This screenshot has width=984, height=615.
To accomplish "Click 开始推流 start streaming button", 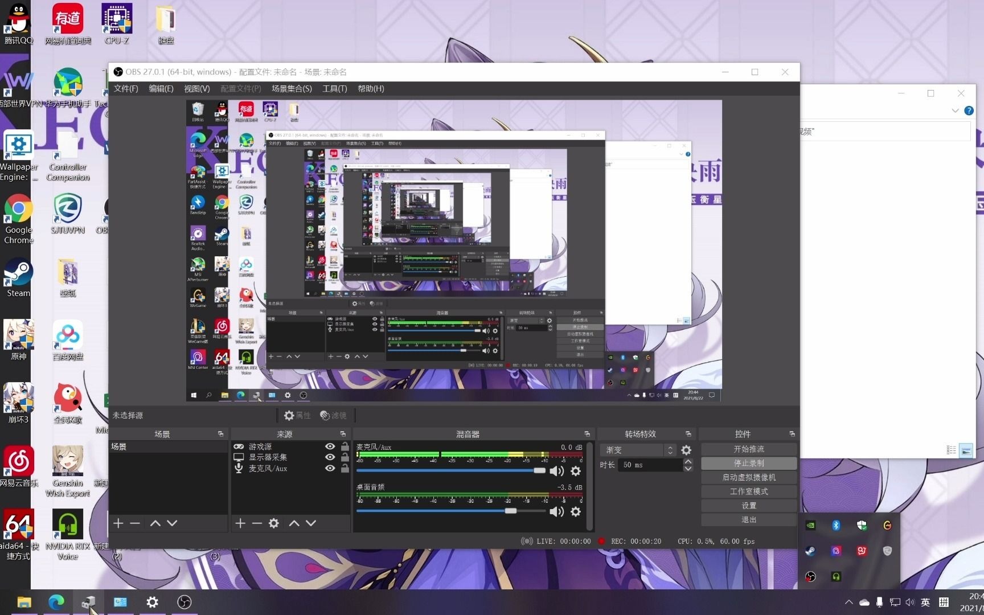I will tap(749, 449).
